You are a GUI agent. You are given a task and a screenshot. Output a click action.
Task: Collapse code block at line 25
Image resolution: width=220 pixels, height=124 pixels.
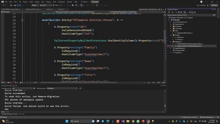point(22,20)
